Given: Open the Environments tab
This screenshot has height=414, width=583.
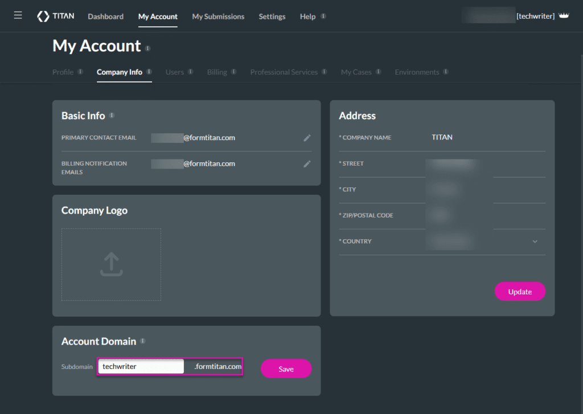Looking at the screenshot, I should click(x=417, y=72).
